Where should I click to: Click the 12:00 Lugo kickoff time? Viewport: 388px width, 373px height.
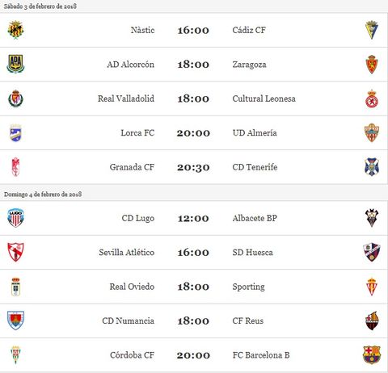pyautogui.click(x=193, y=218)
